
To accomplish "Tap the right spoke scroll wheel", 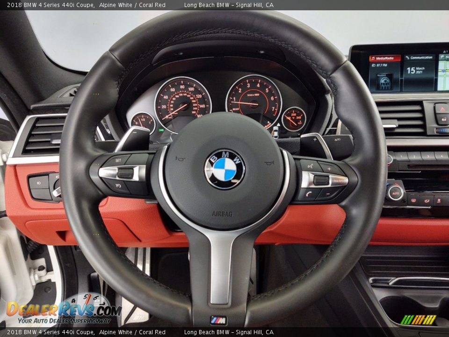I will (321, 181).
